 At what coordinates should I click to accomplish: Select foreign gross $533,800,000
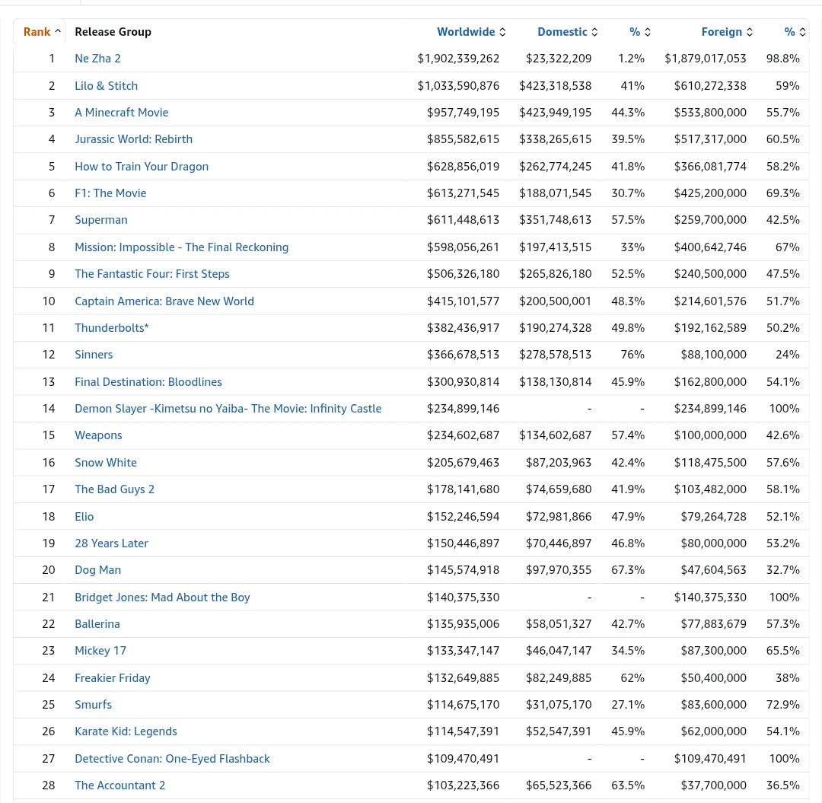pos(710,113)
